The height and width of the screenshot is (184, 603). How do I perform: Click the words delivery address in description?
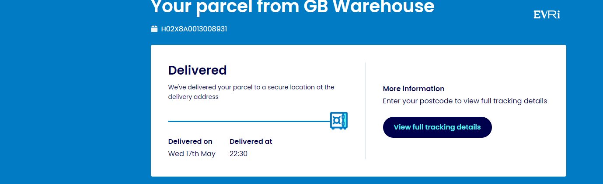point(193,97)
